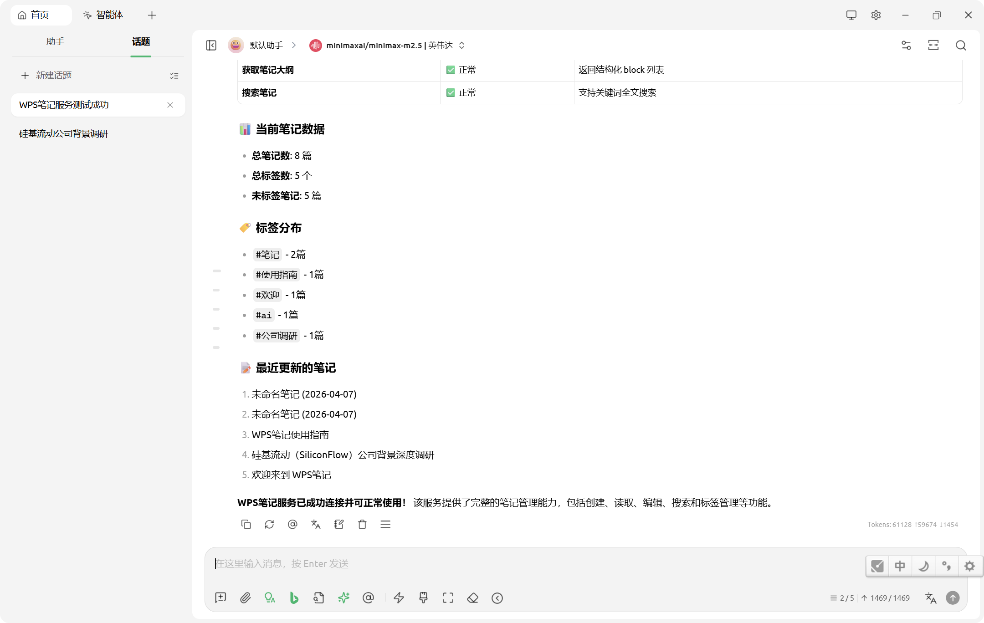984x623 pixels.
Task: Expand the input box to fullscreen
Action: click(448, 597)
